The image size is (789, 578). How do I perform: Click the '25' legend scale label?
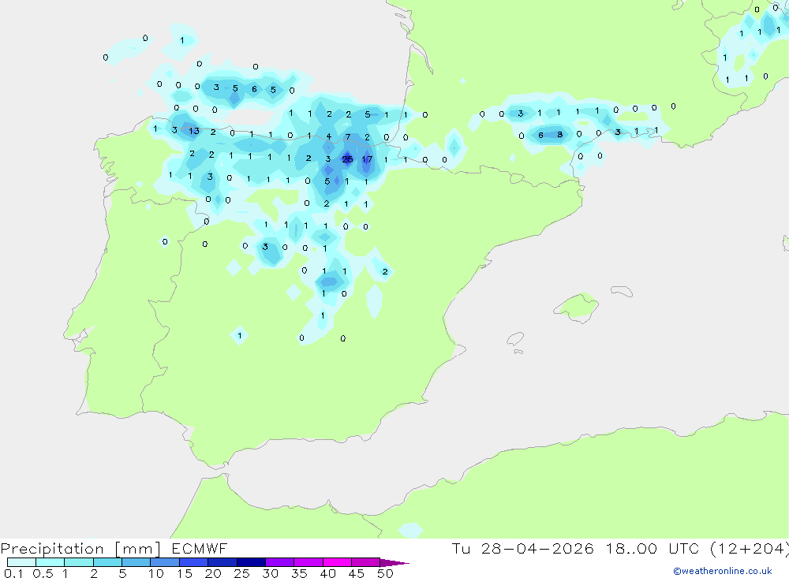(241, 573)
